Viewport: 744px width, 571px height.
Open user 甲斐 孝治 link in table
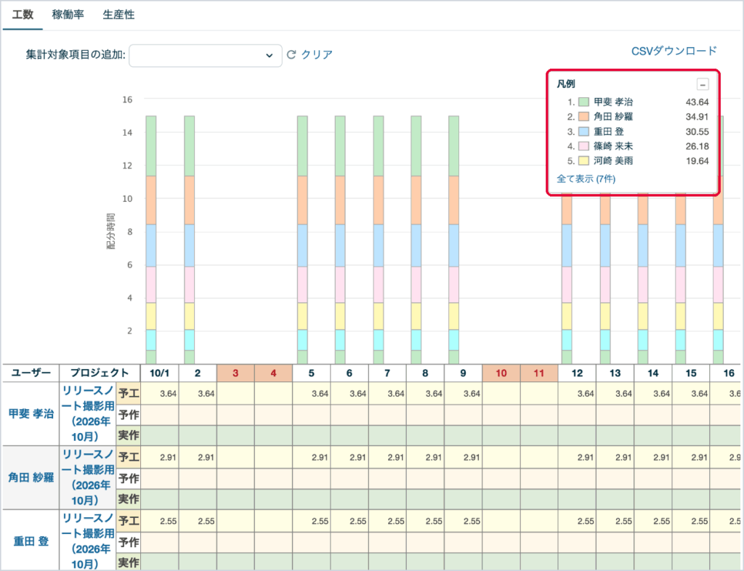[31, 413]
